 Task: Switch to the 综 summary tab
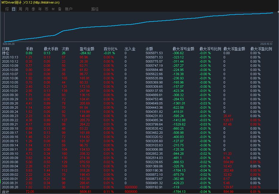coord(7,9)
